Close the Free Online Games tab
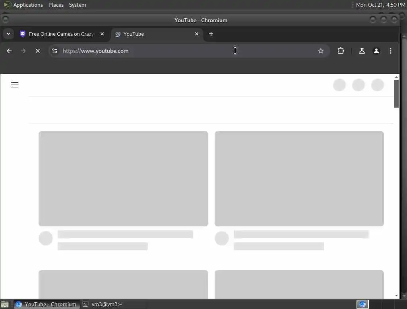The height and width of the screenshot is (309, 407). coord(102,34)
